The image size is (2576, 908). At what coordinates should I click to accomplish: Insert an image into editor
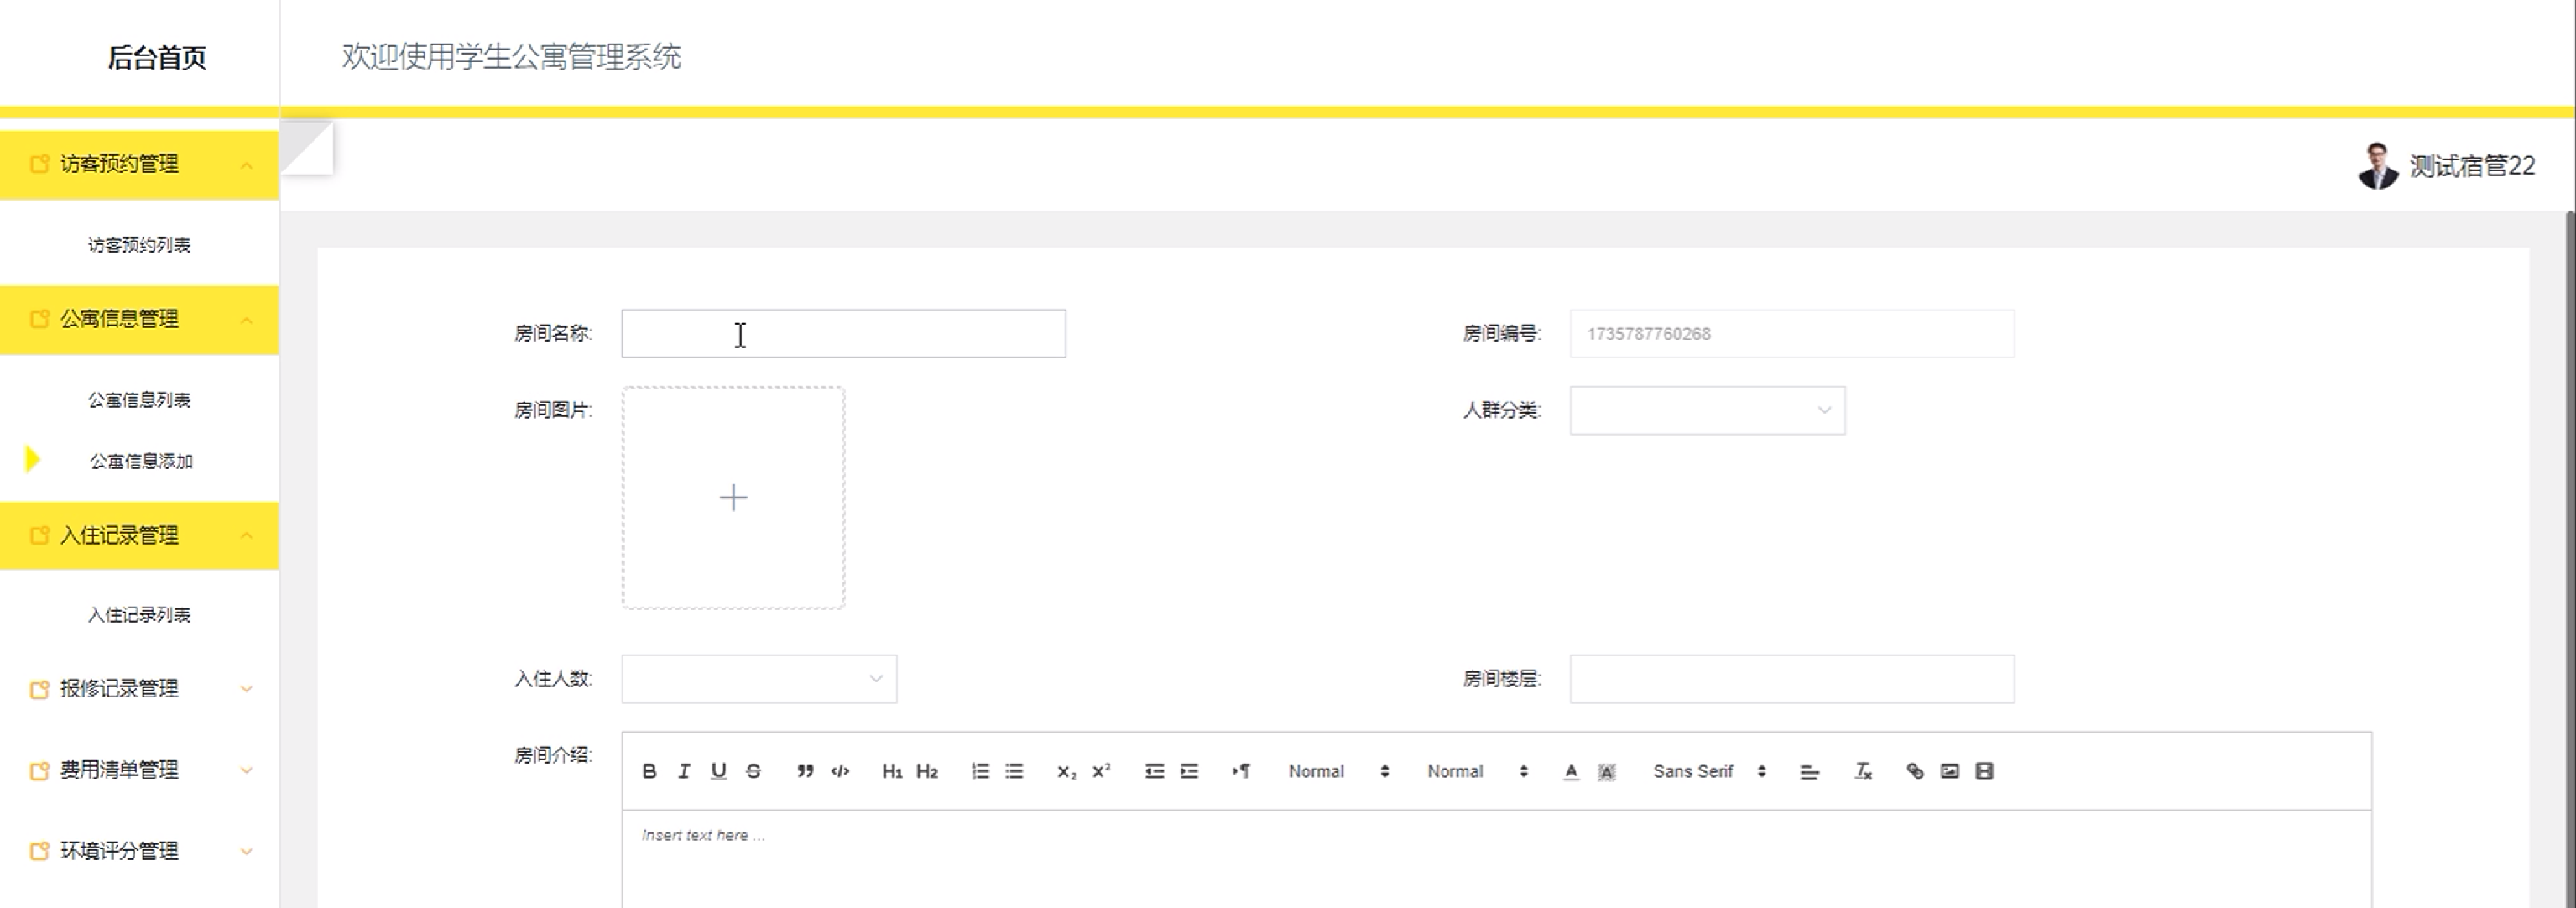tap(1949, 771)
